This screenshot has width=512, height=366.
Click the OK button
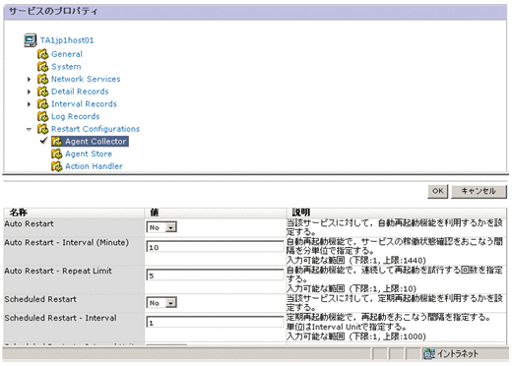438,191
